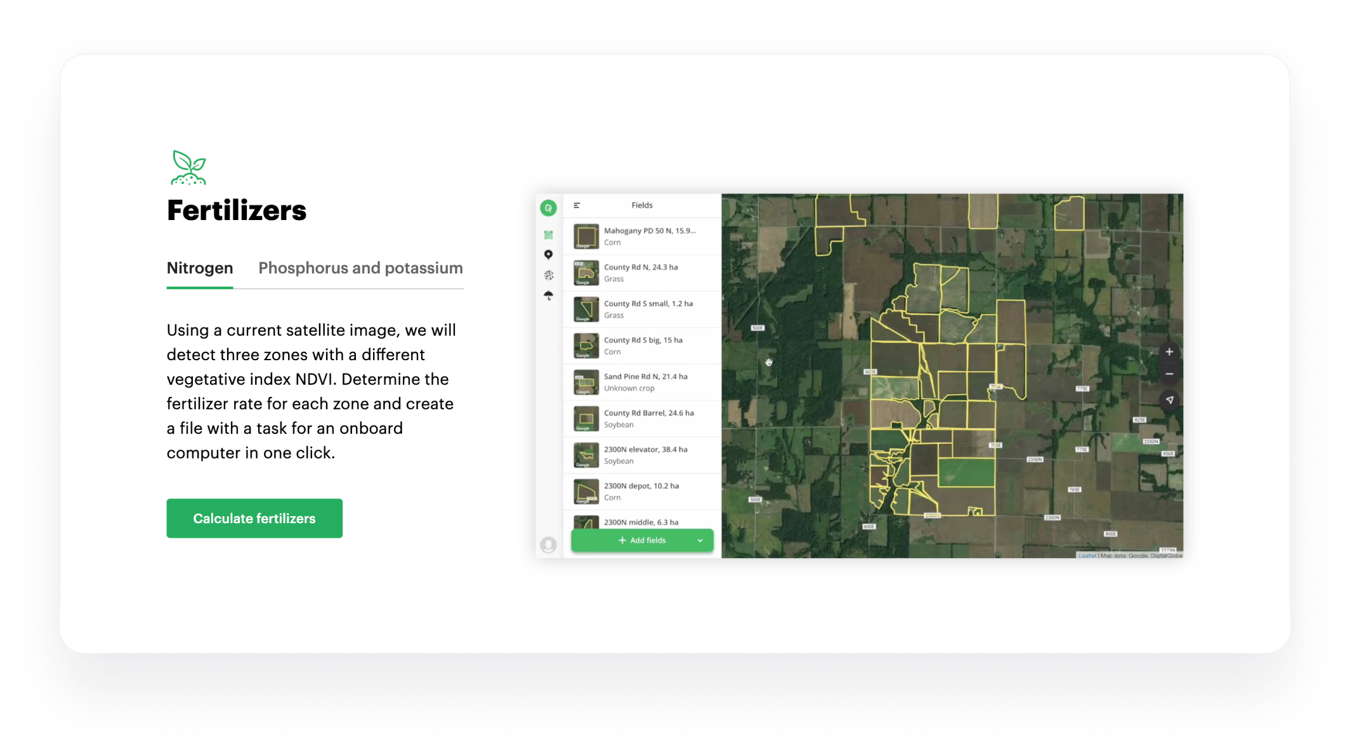The image size is (1350, 754).
Task: Click the County Rd S small thumbnail
Action: tap(586, 309)
